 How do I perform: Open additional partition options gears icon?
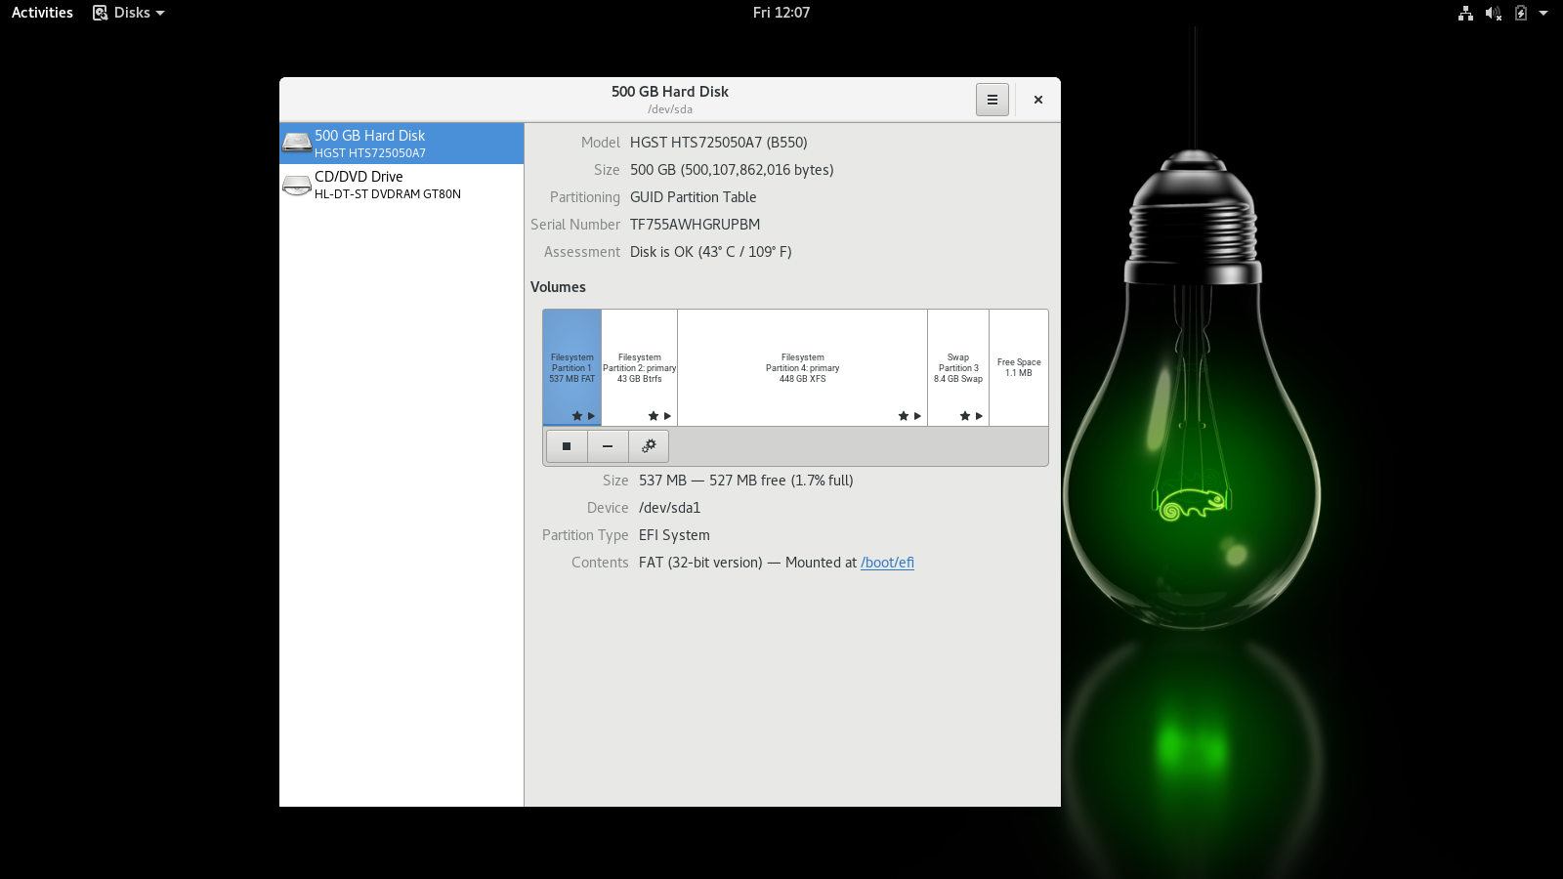[x=649, y=446]
